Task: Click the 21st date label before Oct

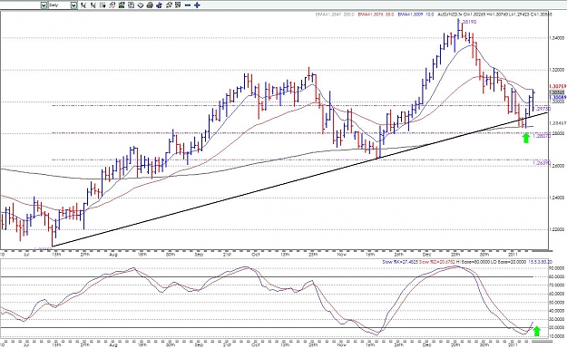Action: [227, 254]
